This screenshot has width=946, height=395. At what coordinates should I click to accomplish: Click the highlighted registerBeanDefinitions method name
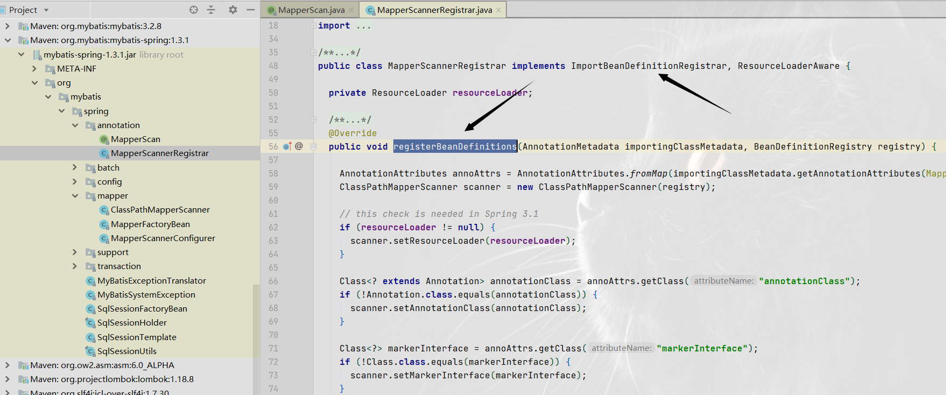coord(455,146)
